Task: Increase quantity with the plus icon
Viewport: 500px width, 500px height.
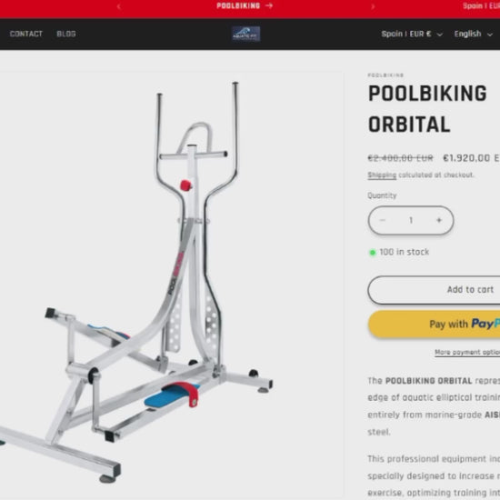Action: pos(439,220)
